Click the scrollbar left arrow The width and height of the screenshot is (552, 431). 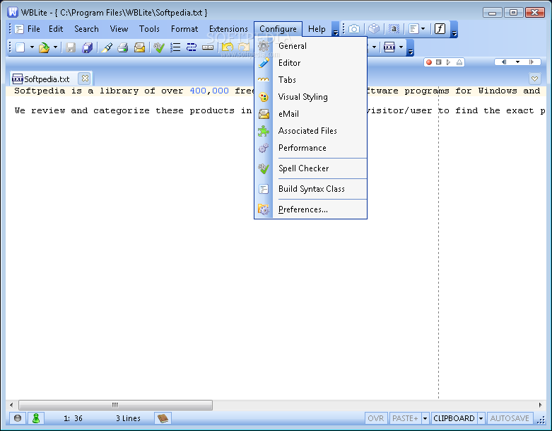[11, 405]
